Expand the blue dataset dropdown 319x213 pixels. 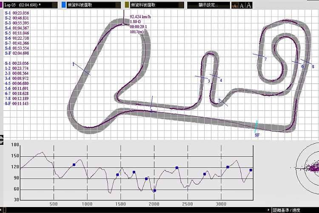[x=118, y=5]
